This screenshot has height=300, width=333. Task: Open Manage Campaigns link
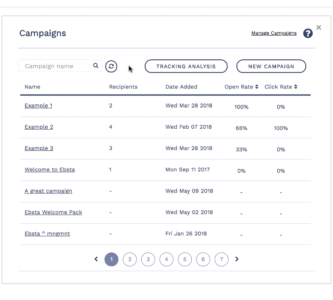tap(274, 33)
